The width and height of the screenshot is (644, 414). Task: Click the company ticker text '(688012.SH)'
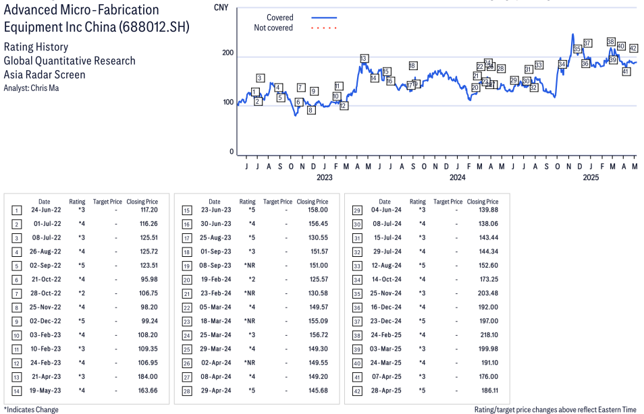(x=154, y=27)
